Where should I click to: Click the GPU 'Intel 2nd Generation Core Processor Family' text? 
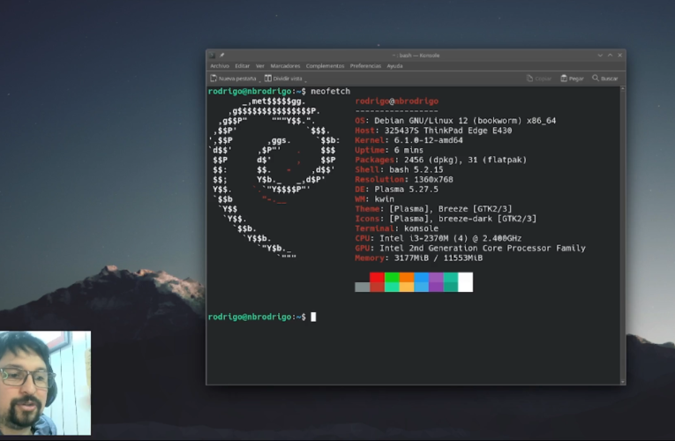483,248
